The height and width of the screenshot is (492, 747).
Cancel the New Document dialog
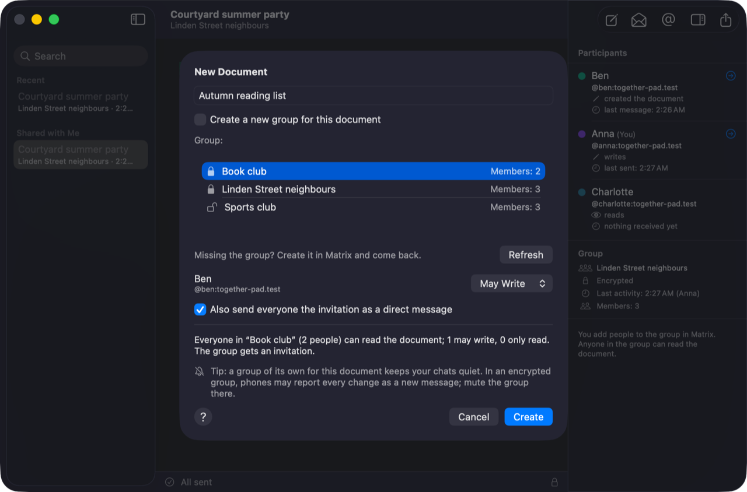click(474, 417)
